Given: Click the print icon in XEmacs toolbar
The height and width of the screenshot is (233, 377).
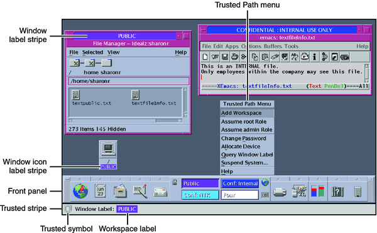Looking at the screenshot, I should click(x=234, y=57).
